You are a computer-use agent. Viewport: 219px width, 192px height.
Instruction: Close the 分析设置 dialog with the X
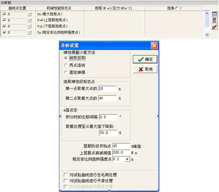tap(154, 46)
